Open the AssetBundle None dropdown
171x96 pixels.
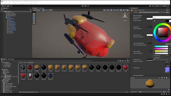coord(150,92)
